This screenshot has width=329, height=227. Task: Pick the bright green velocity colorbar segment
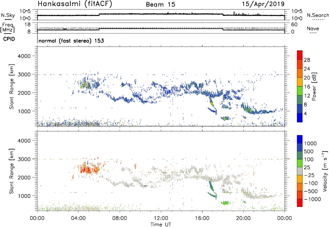[x=300, y=163]
